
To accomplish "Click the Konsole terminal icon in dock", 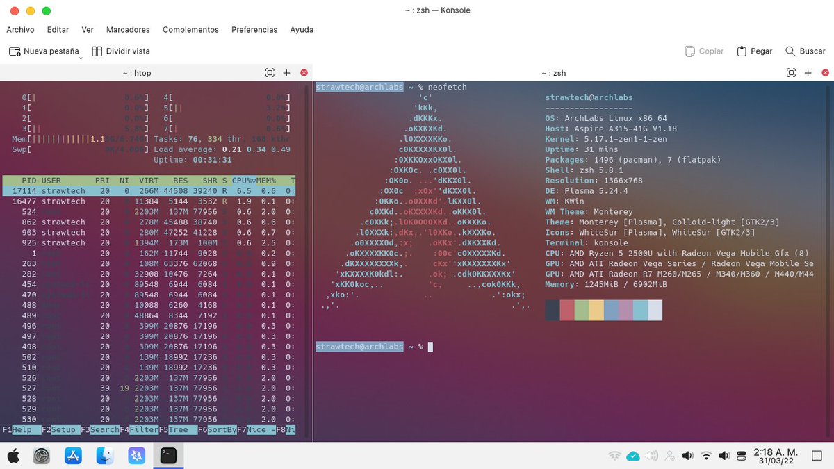I will (168, 456).
